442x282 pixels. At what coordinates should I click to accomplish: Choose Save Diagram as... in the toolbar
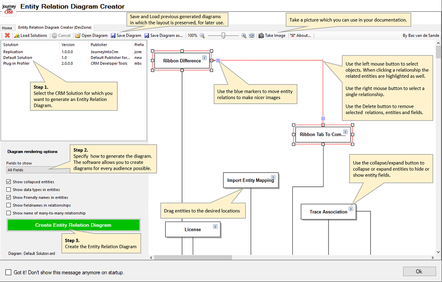163,35
